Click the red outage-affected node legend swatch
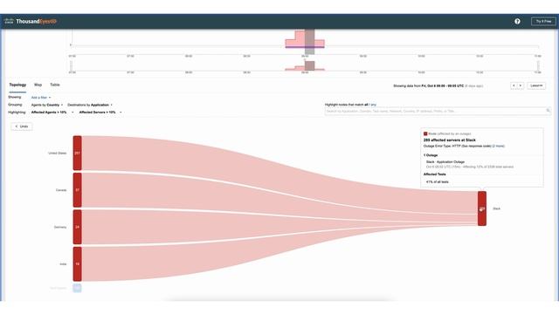This screenshot has height=314, width=559. pyautogui.click(x=425, y=133)
